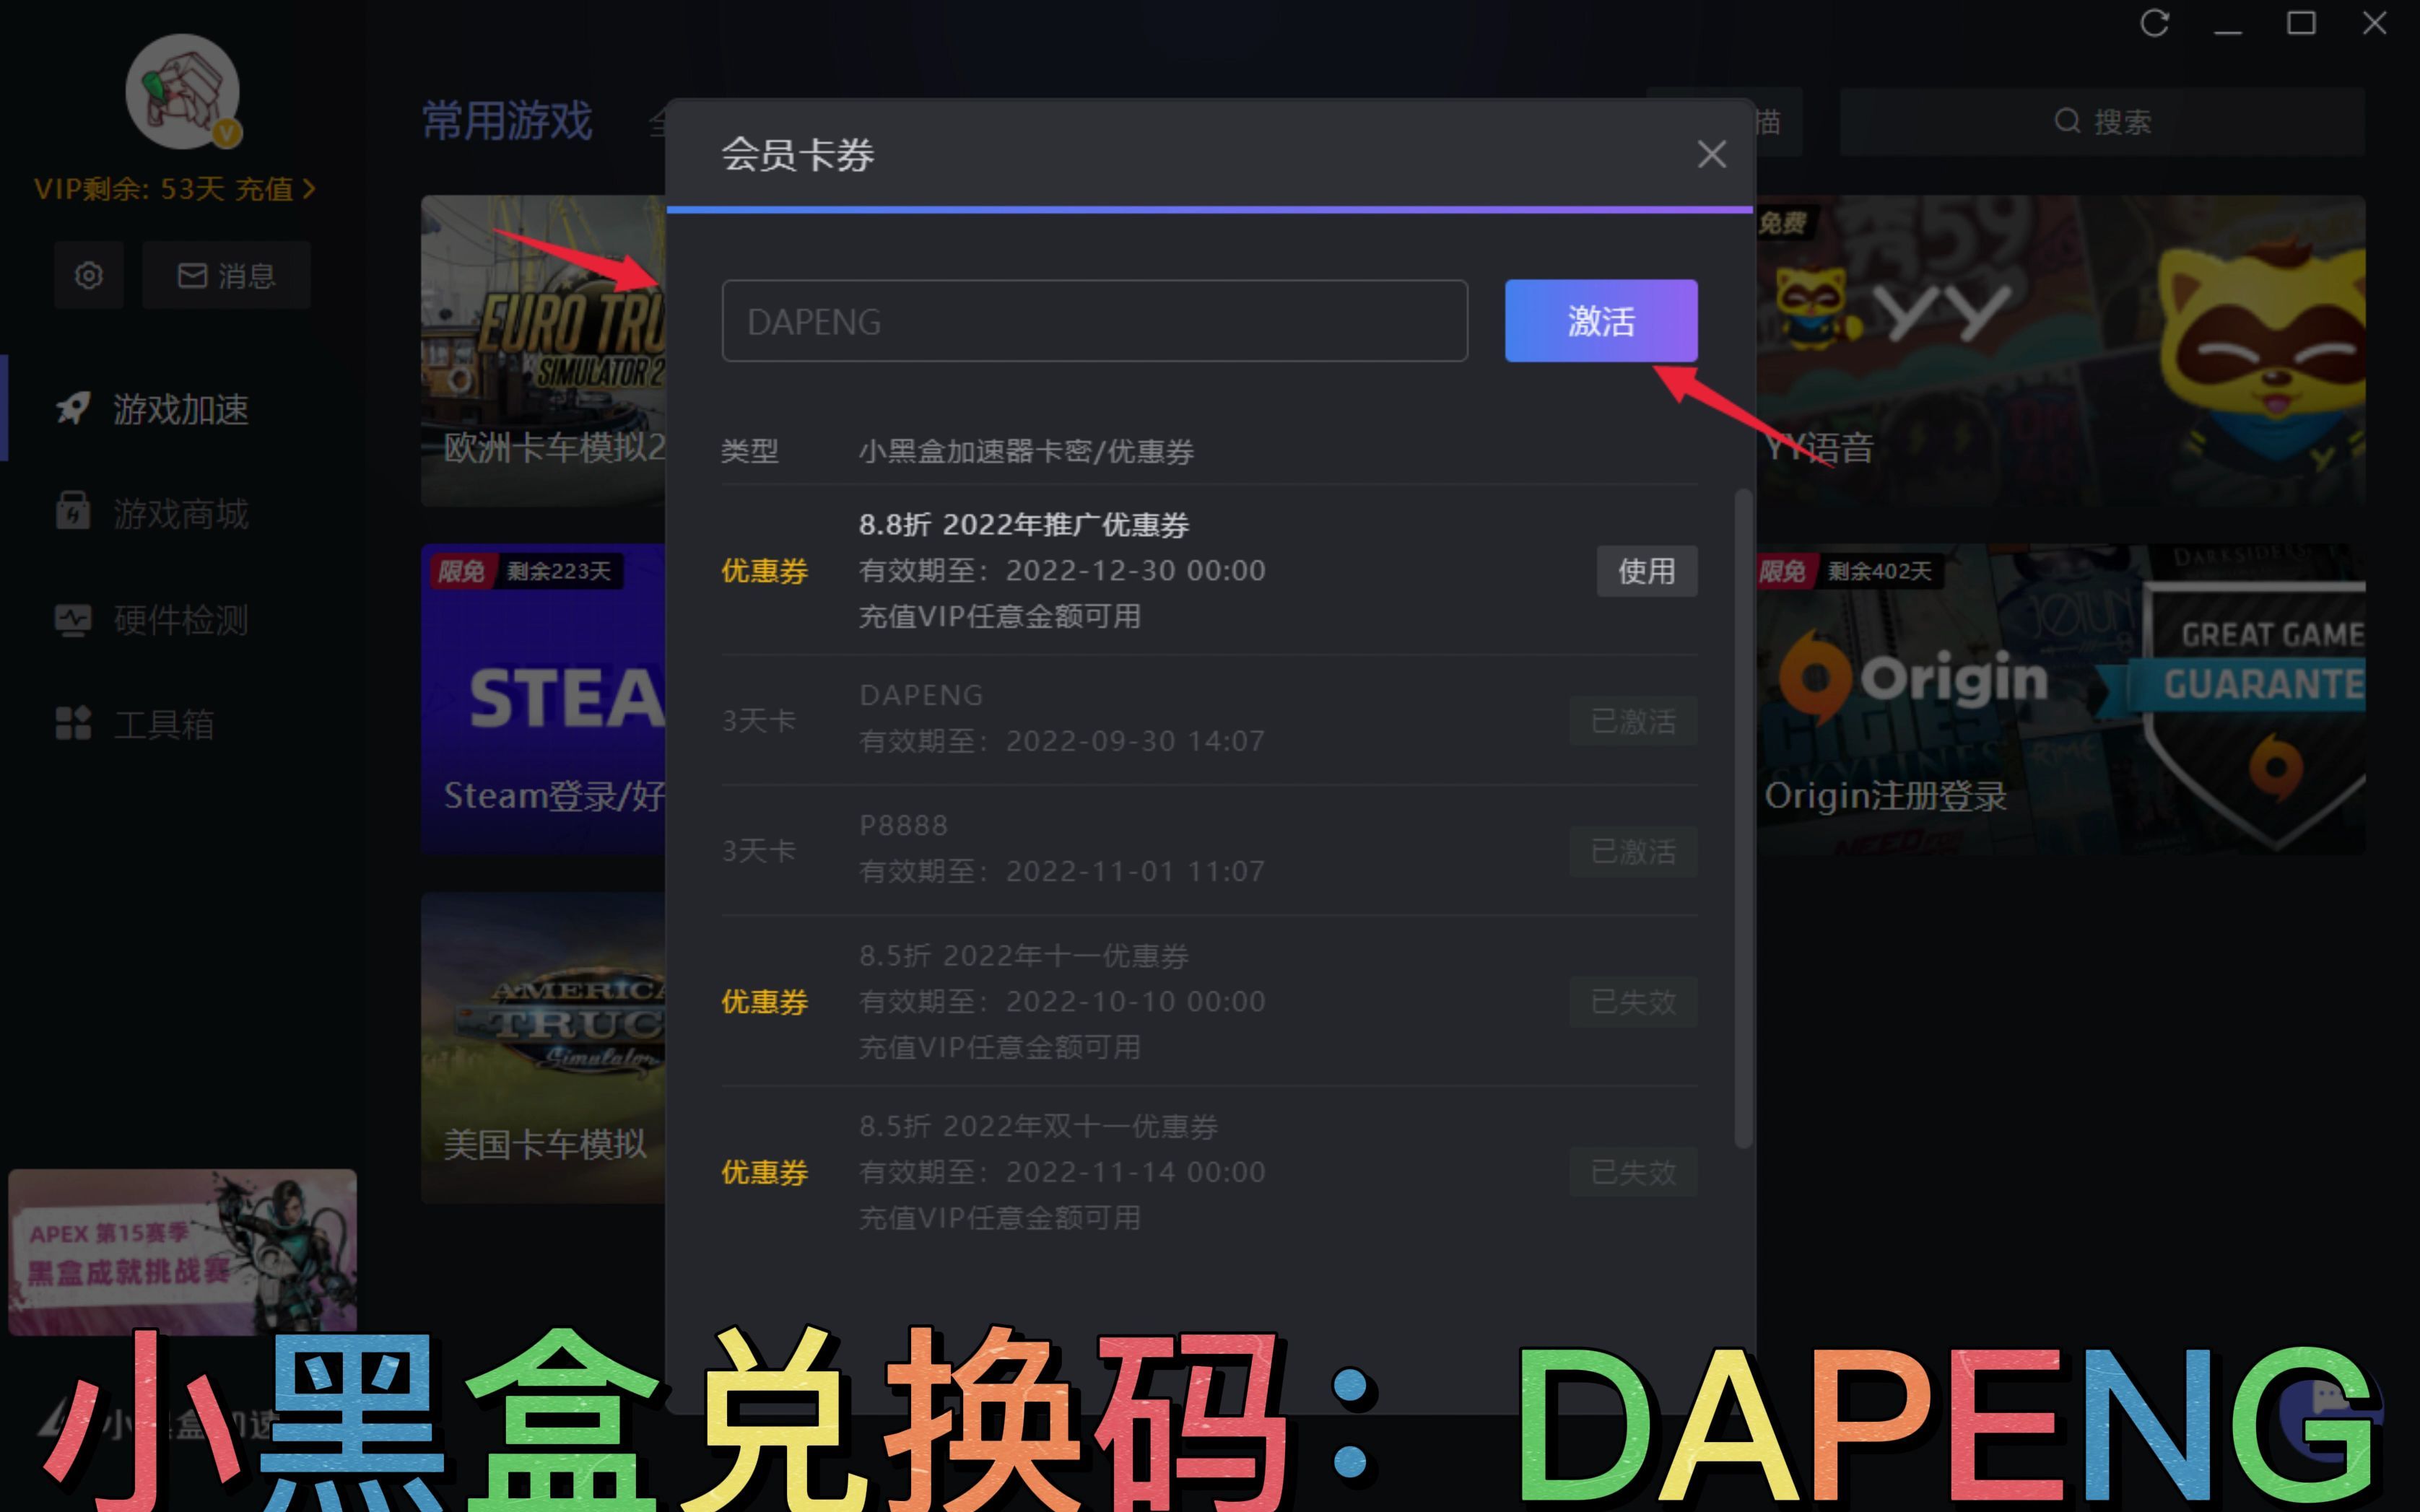
Task: Open the 欧洲卡车模拟2 game card
Action: point(543,350)
